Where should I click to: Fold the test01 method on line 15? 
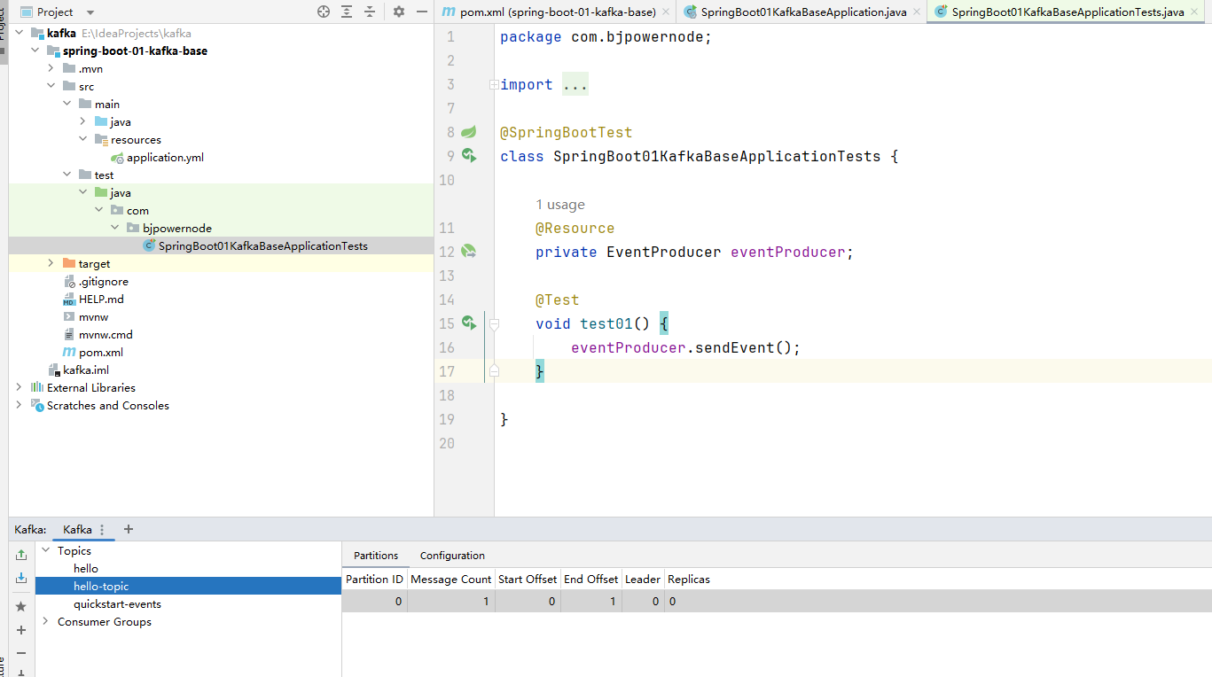[x=494, y=323]
